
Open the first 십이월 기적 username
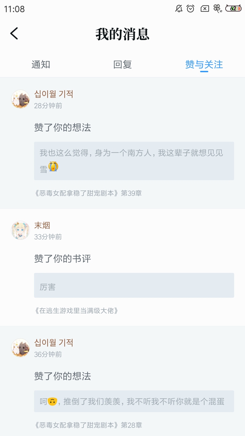pos(54,94)
